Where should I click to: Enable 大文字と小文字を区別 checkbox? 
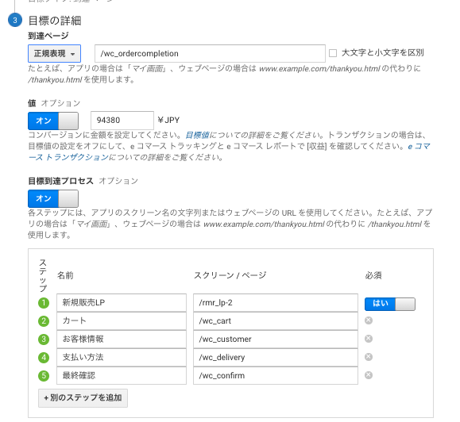click(333, 53)
